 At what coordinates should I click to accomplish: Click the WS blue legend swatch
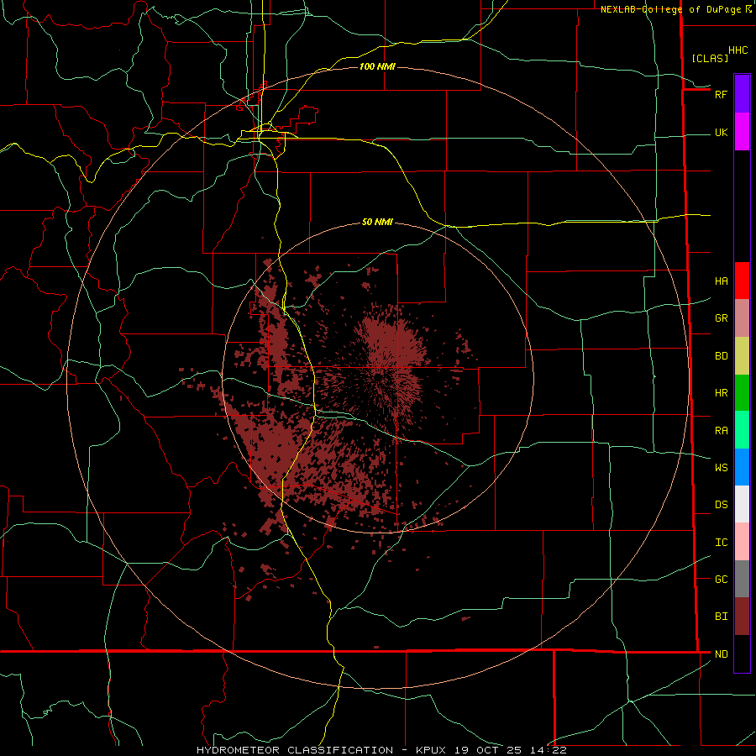point(742,467)
